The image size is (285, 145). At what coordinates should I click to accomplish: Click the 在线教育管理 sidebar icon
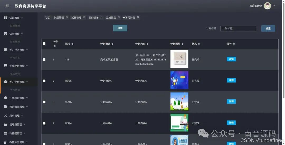click(x=6, y=98)
